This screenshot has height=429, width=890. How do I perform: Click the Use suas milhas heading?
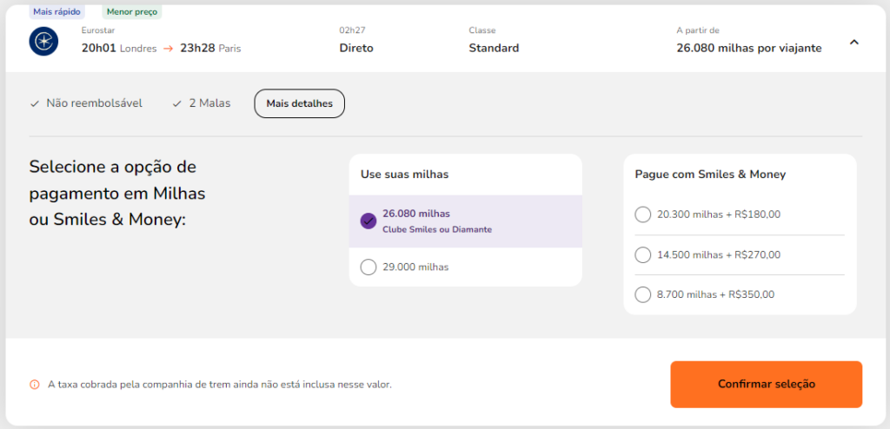point(404,175)
